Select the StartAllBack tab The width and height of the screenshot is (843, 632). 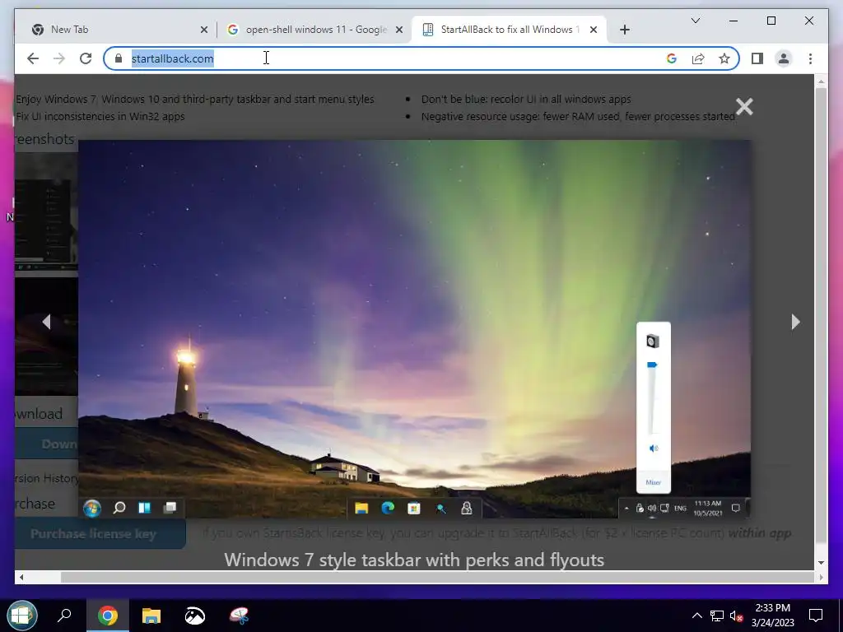click(509, 30)
